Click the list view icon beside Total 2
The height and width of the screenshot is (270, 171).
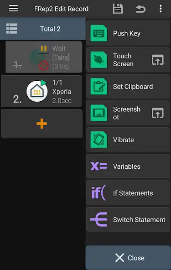coord(12,29)
